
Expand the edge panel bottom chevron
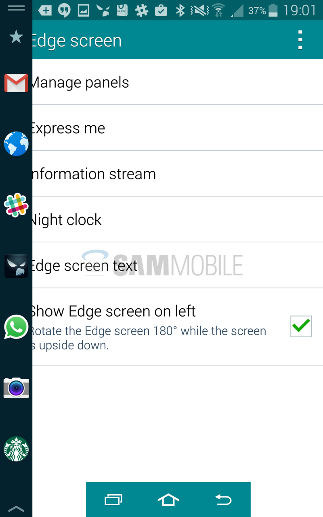coord(16,509)
